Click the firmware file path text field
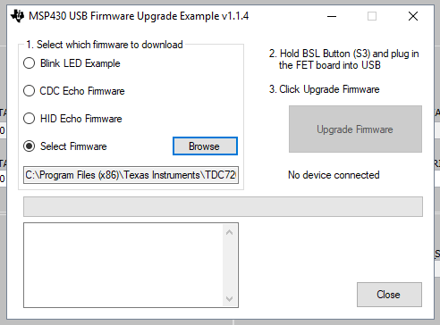Screen dimensions: 440x325 pos(131,175)
